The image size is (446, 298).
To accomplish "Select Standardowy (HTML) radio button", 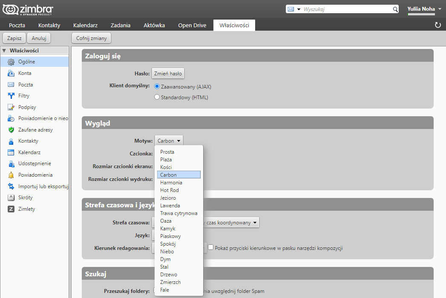I will click(157, 97).
